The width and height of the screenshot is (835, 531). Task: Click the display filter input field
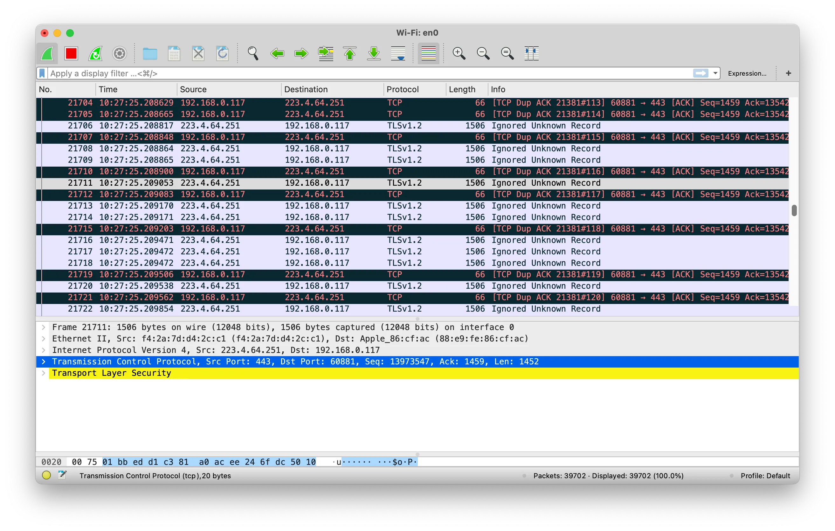click(347, 73)
